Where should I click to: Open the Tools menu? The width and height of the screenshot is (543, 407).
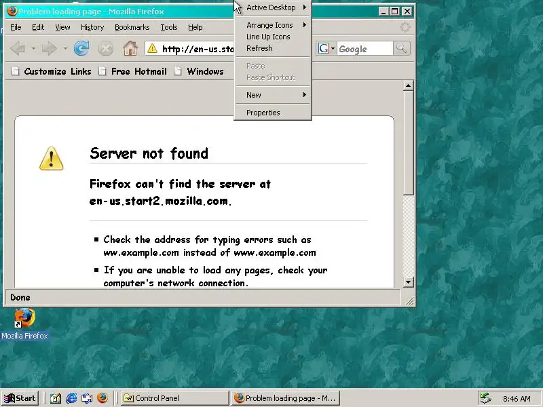pos(168,27)
